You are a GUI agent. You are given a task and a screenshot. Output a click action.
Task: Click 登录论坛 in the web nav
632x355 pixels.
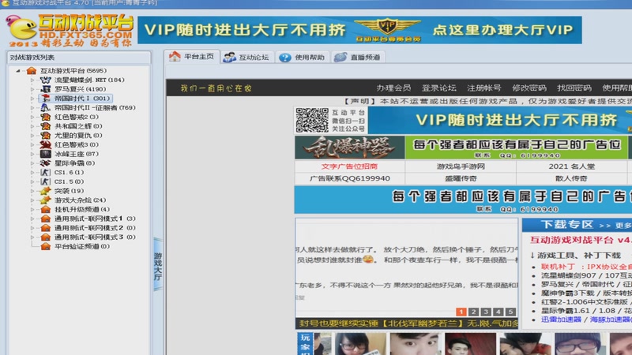point(439,88)
